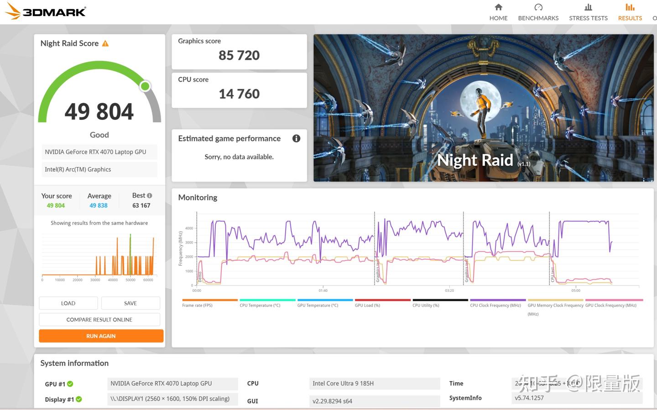Click the SAVE button
This screenshot has width=657, height=410.
(130, 303)
